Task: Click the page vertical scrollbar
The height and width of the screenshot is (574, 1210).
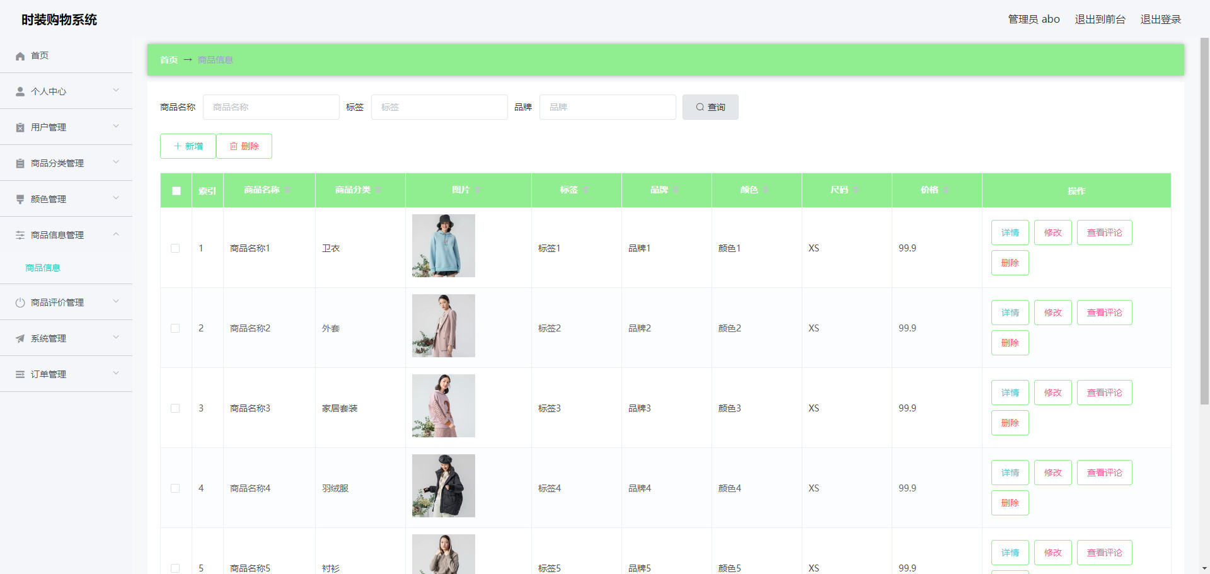Action: pos(1204,221)
